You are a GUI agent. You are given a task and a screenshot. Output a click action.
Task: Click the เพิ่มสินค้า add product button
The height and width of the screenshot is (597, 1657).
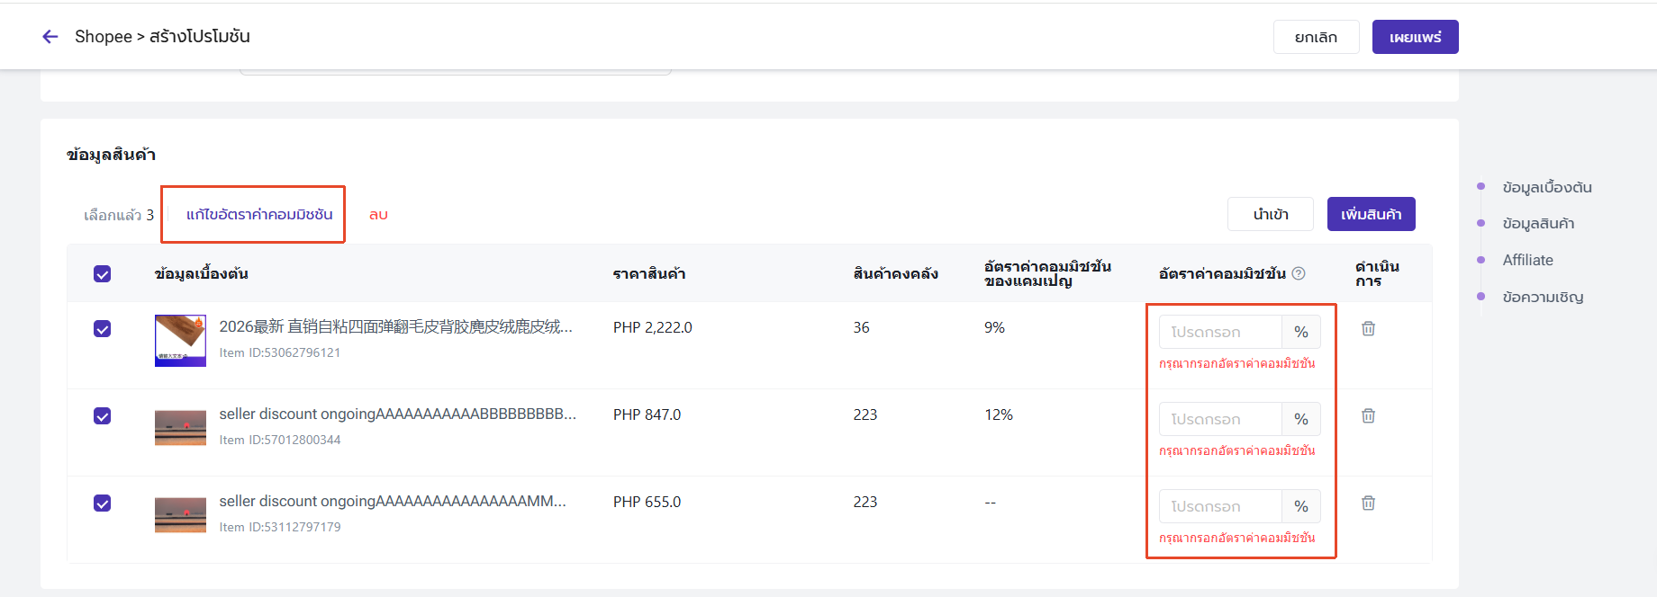coord(1371,214)
